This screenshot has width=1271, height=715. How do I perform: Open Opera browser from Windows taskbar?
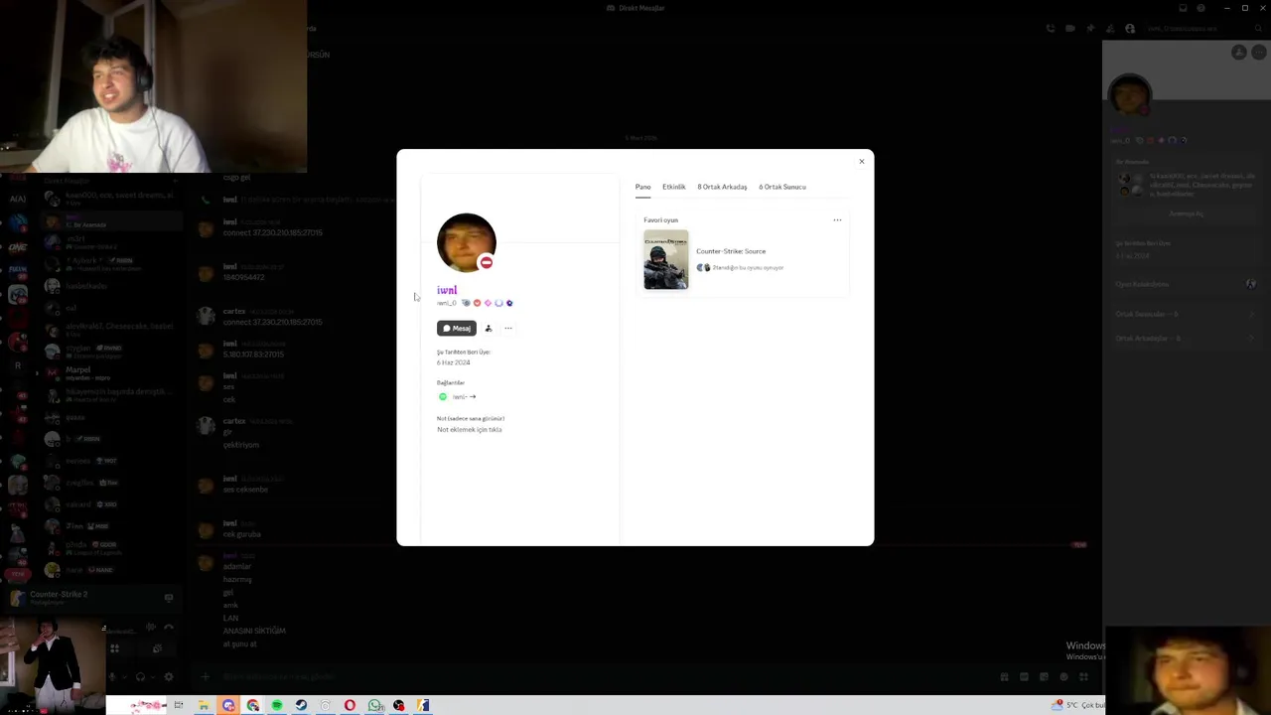[350, 705]
